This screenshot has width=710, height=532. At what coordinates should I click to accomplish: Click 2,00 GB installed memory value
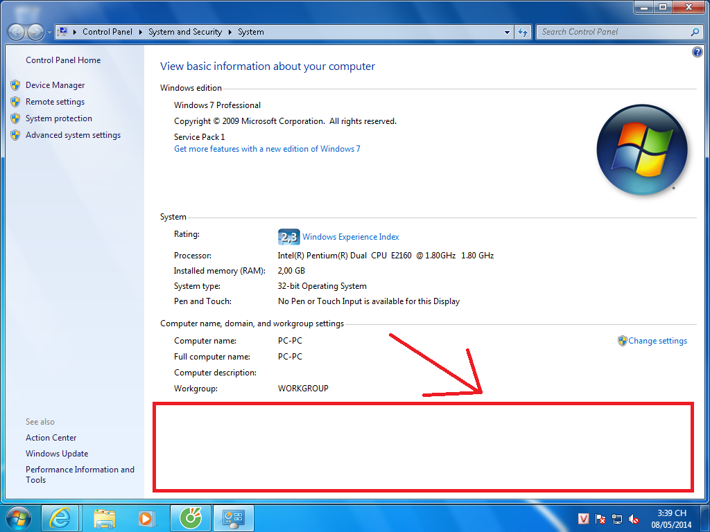[x=291, y=271]
